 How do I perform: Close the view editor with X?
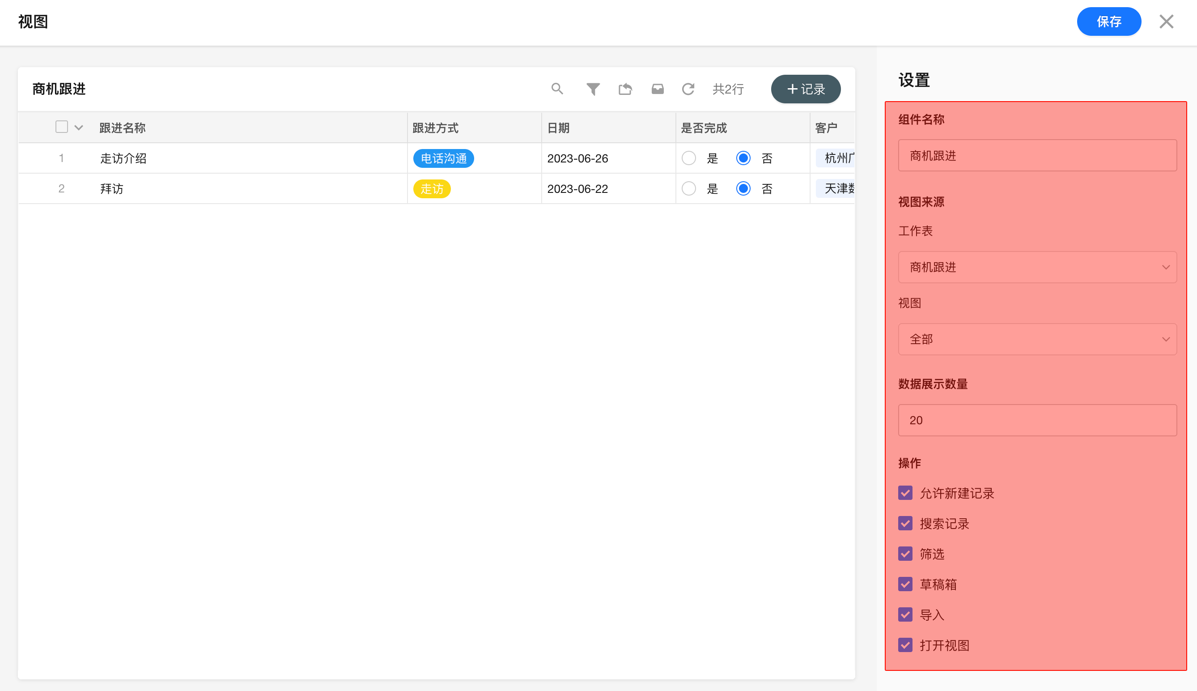coord(1166,21)
